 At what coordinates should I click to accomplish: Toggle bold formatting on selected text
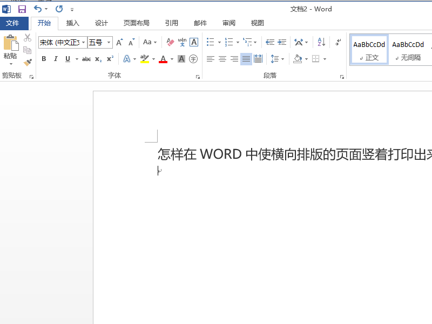pos(44,59)
